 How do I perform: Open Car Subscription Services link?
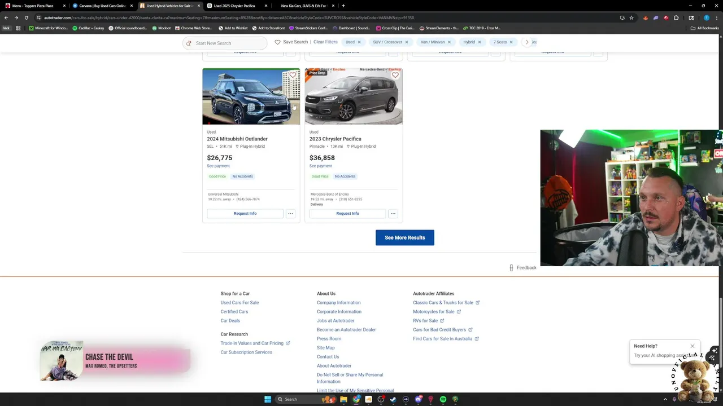(246, 352)
